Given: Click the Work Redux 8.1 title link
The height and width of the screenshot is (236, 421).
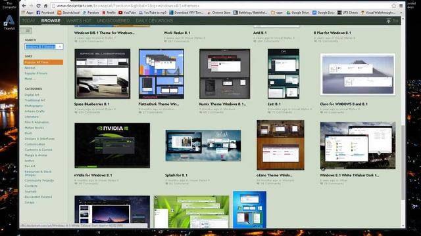Looking at the screenshot, I should click(177, 33).
